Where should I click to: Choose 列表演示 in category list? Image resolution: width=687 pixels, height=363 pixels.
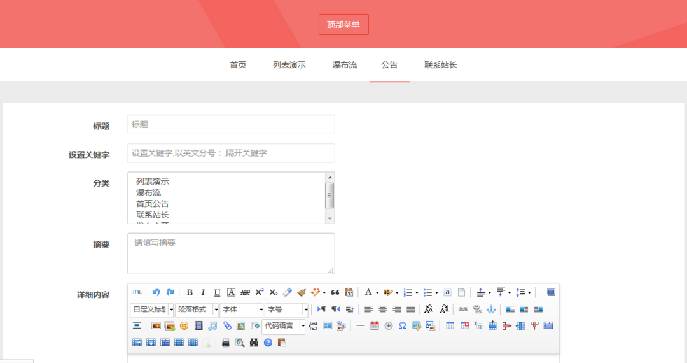(x=153, y=181)
